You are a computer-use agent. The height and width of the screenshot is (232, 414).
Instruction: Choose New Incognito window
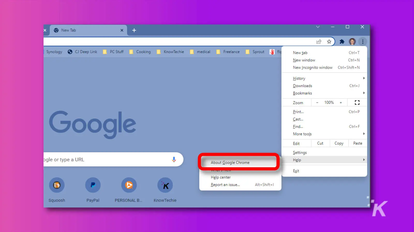click(324, 68)
